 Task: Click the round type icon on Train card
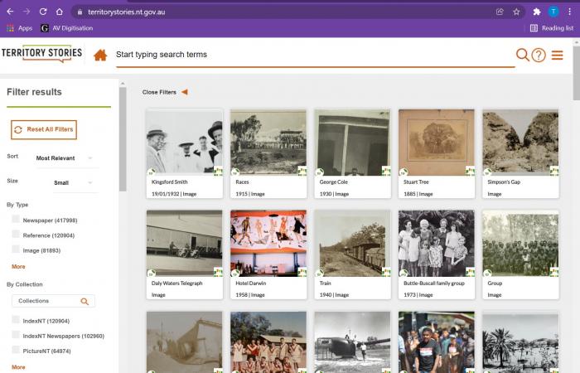(319, 273)
